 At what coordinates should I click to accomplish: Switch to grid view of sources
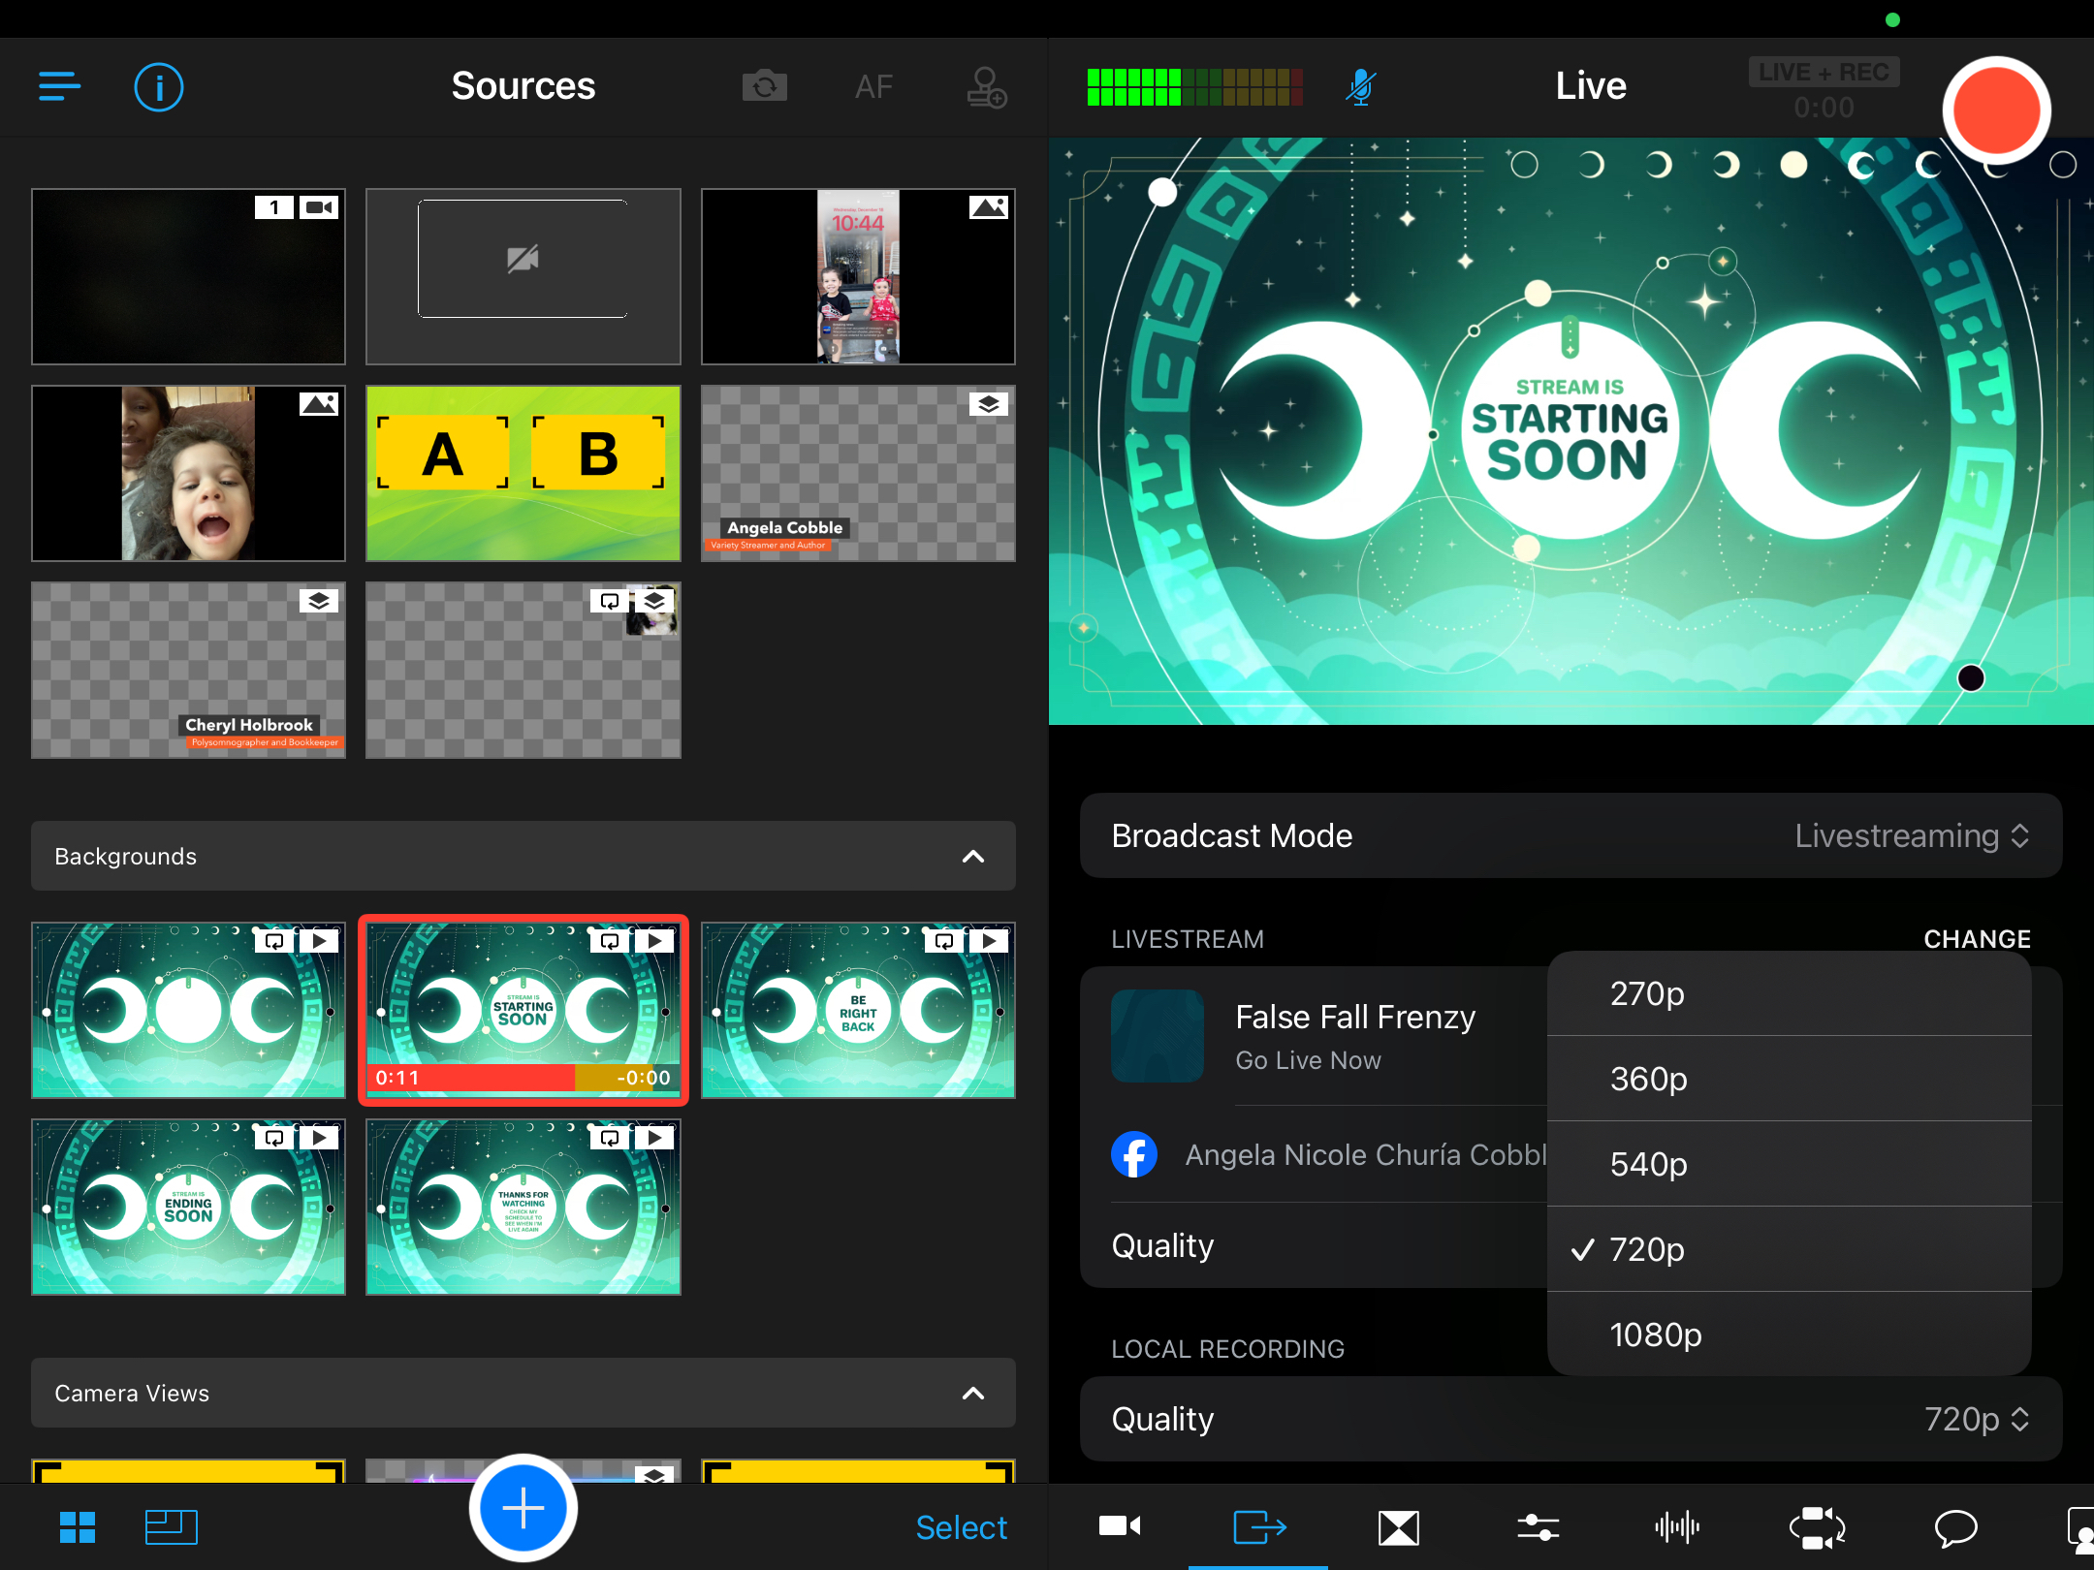click(78, 1527)
